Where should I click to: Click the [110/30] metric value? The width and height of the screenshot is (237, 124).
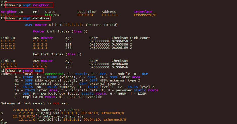44,113
